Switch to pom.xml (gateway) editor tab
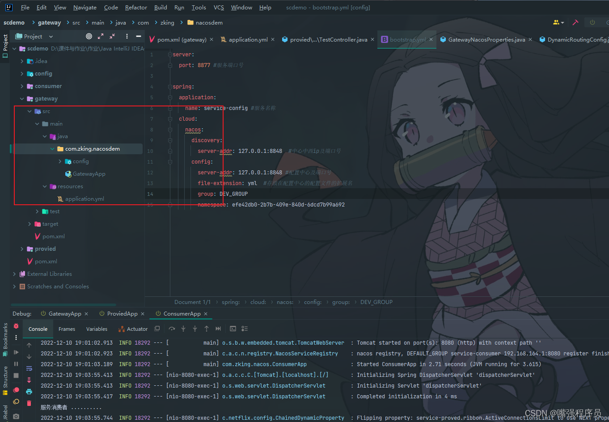 182,39
